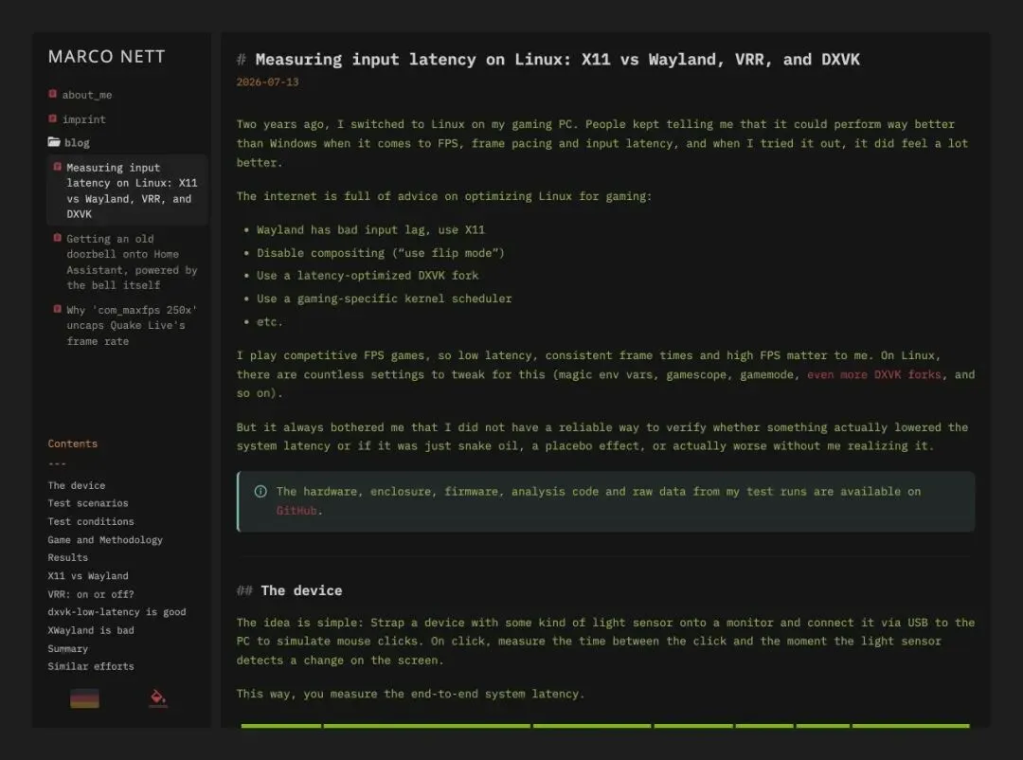Click the icon beside the input latency post

coord(58,167)
